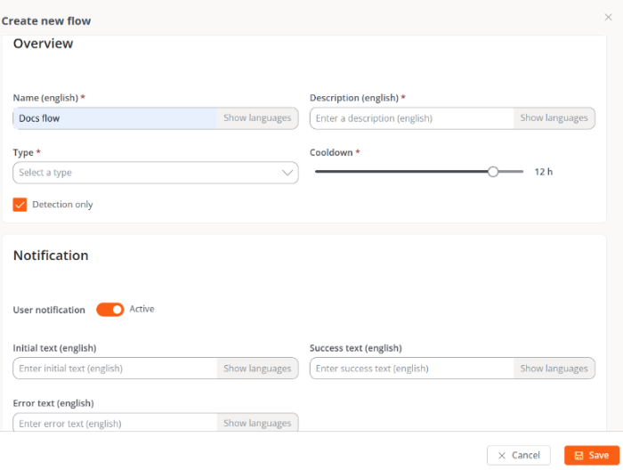623x470 pixels.
Task: Click the X icon on Cancel button
Action: click(502, 455)
